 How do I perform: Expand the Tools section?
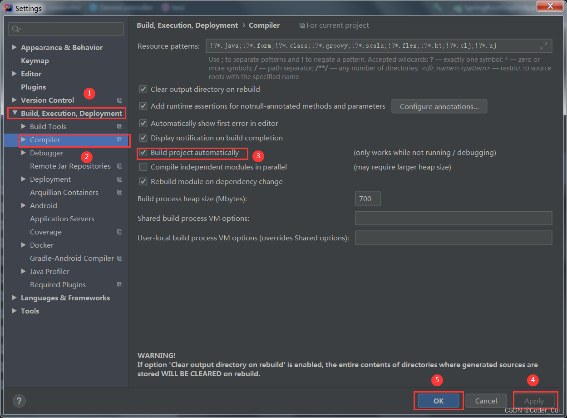15,311
